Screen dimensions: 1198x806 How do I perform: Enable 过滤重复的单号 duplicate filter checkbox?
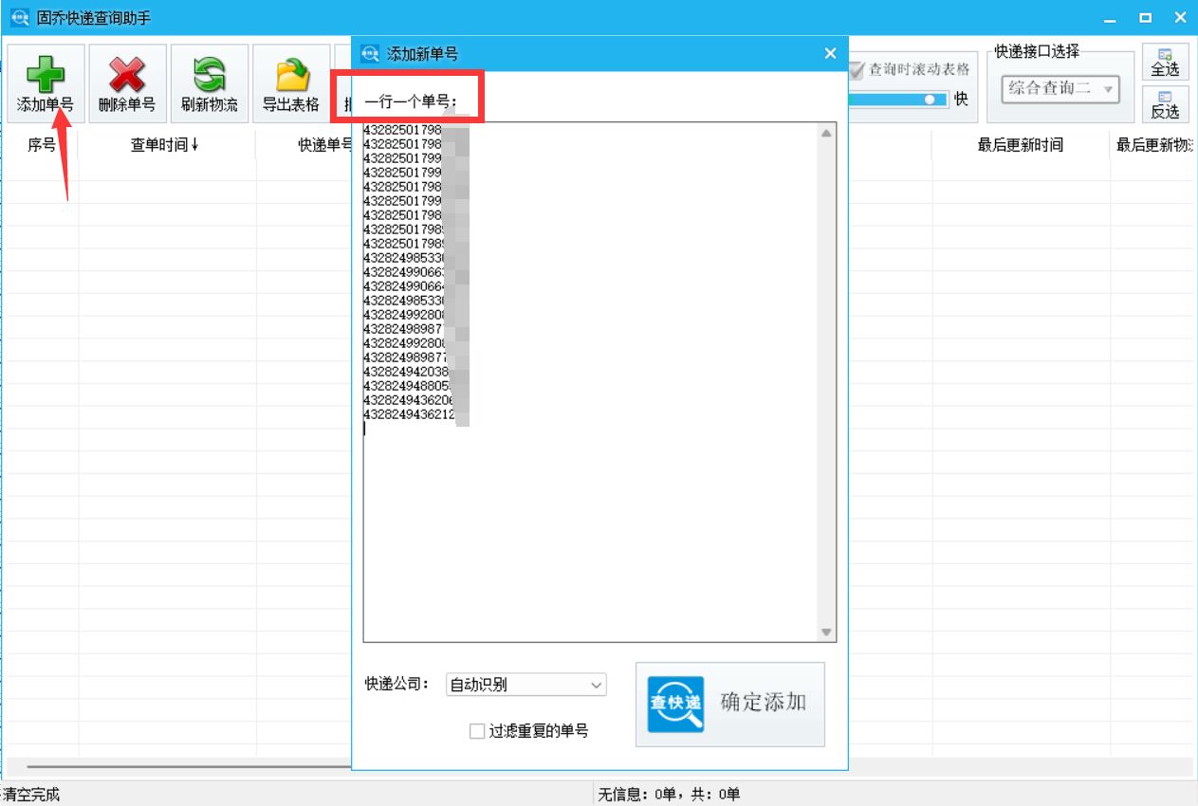[x=476, y=731]
